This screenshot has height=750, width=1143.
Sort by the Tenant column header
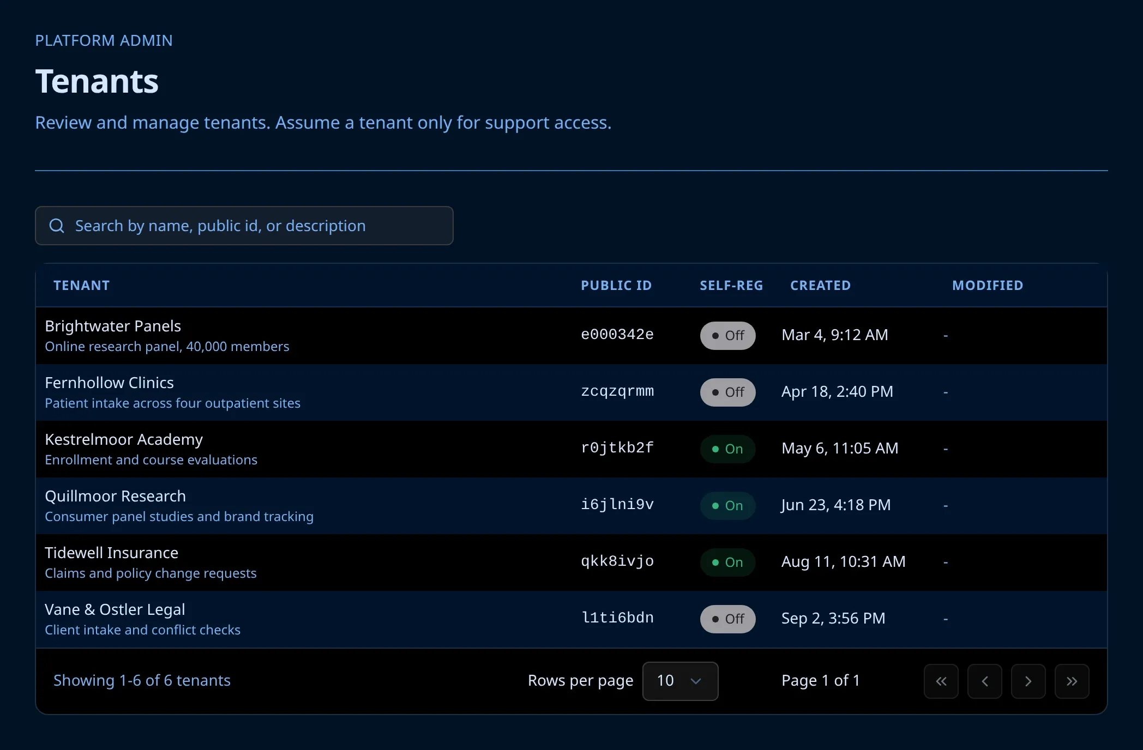pyautogui.click(x=82, y=286)
